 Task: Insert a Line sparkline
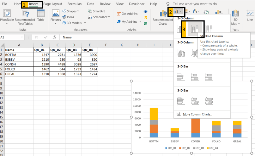[x=250, y=15]
